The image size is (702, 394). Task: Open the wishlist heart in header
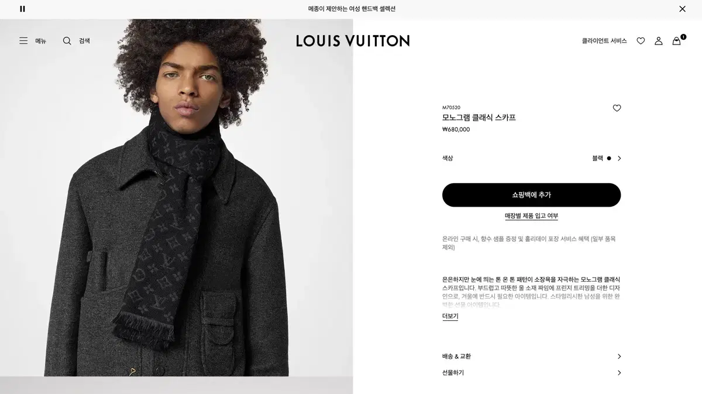tap(641, 41)
